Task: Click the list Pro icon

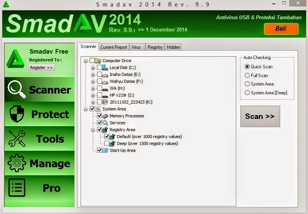Action: tap(17, 188)
